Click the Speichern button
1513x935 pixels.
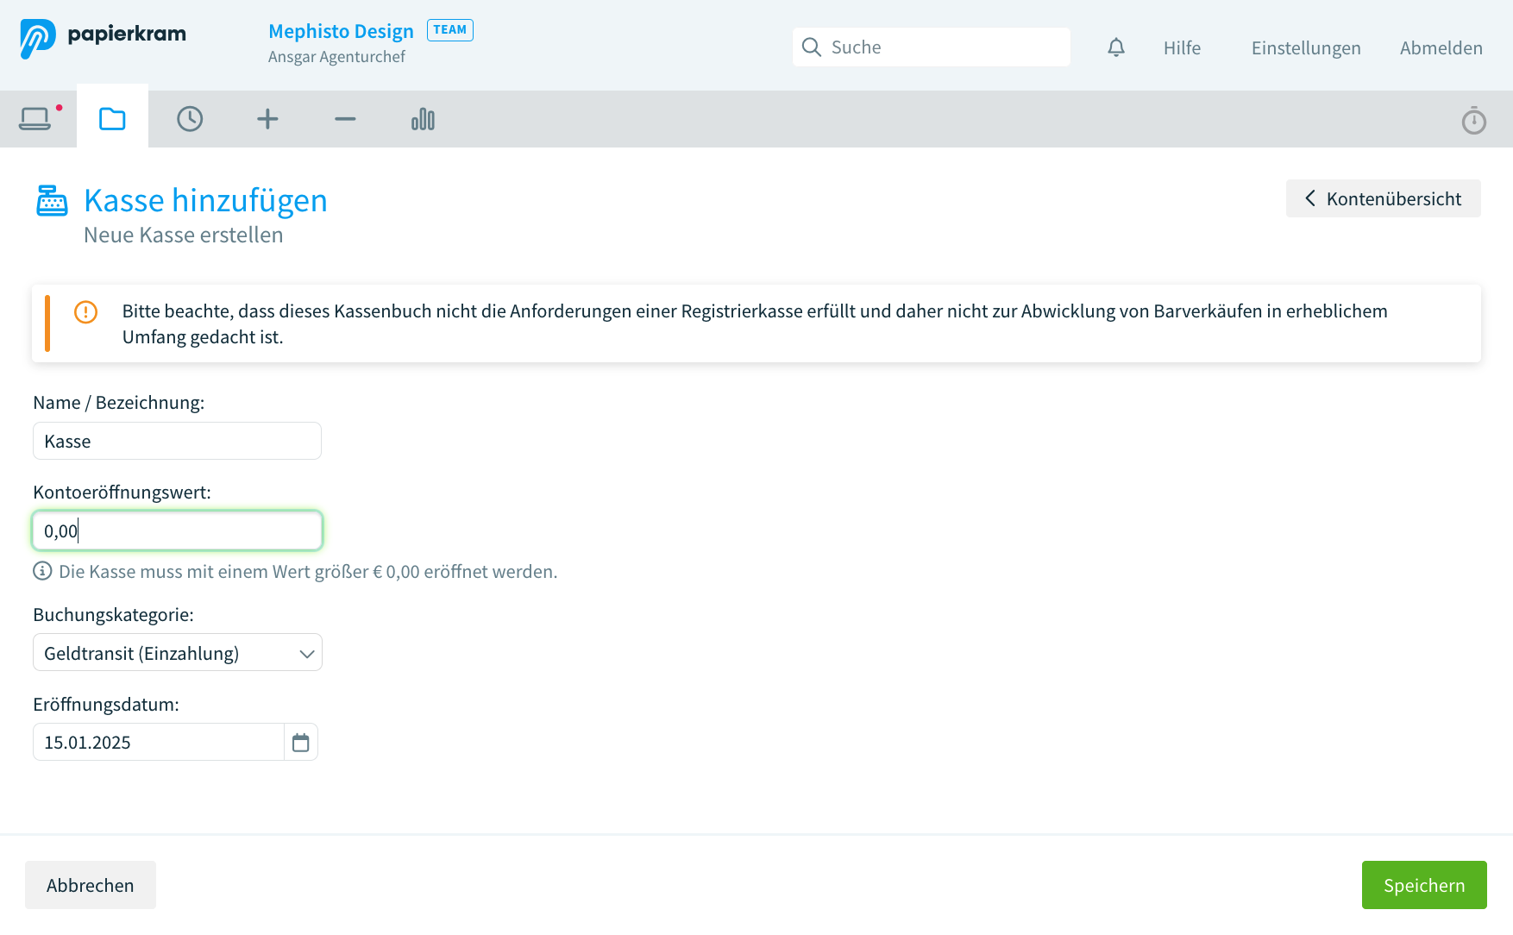pos(1423,885)
